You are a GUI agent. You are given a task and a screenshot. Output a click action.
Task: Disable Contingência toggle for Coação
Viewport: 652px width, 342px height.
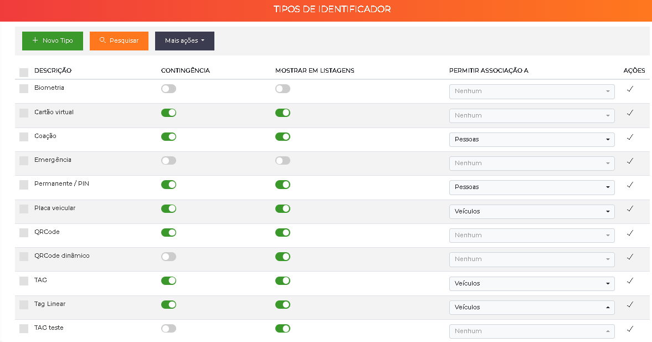click(168, 136)
